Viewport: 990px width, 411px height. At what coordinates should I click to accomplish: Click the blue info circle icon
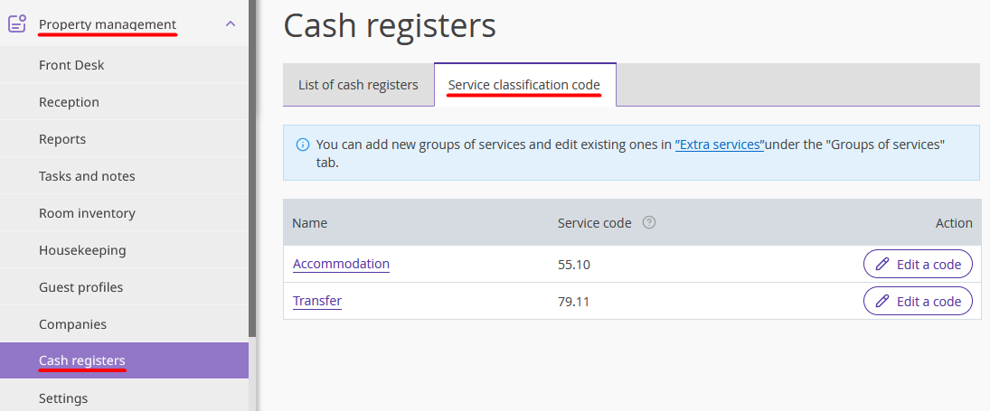click(x=303, y=145)
